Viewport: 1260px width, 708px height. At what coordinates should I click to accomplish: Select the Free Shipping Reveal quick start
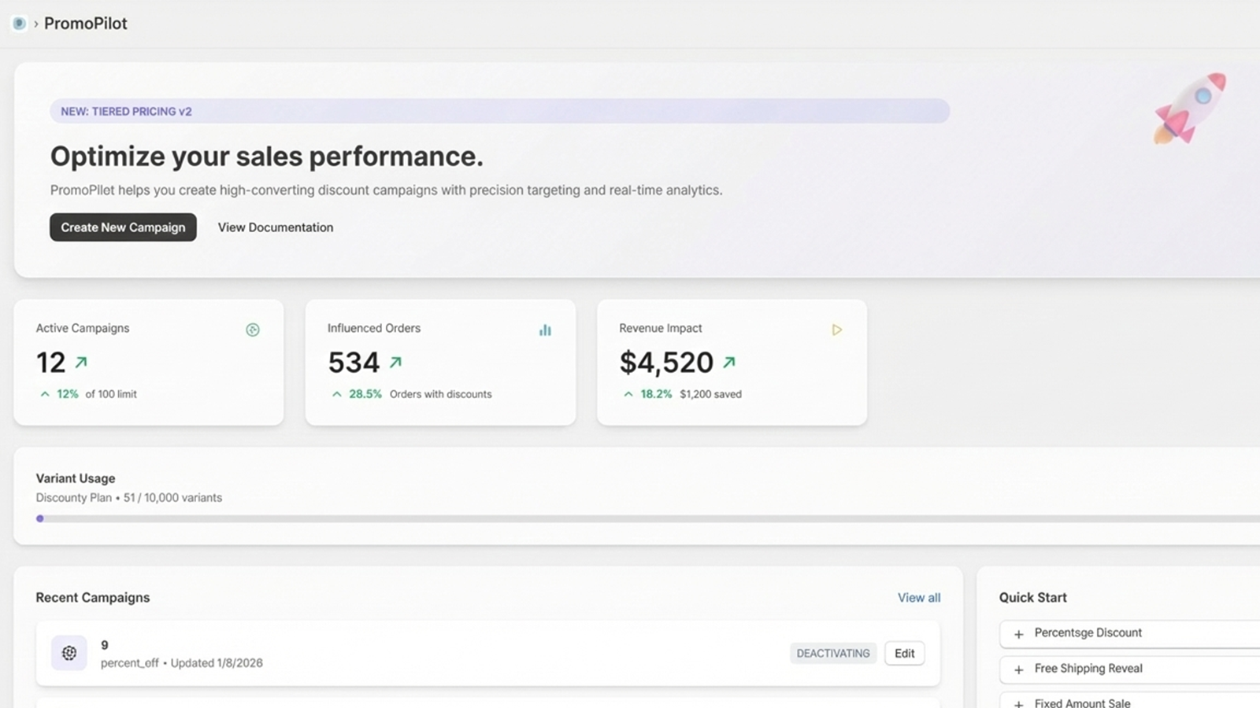tap(1088, 669)
